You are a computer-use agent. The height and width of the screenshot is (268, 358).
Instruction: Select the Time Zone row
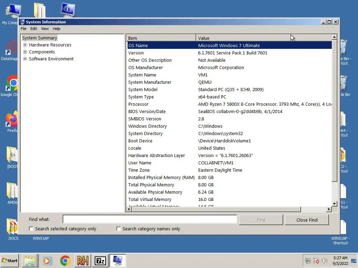point(229,170)
